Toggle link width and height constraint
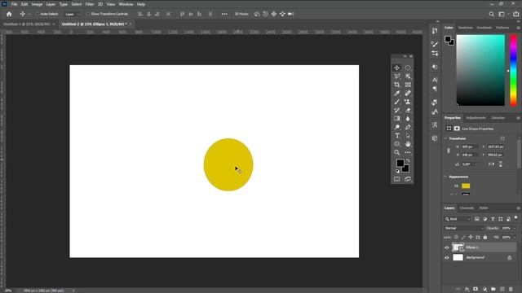Viewport: 522px width, 293px height. [x=449, y=151]
